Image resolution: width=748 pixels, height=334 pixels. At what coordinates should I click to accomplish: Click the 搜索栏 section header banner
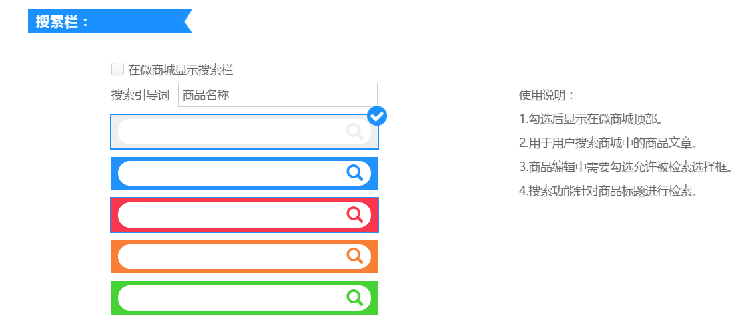coord(107,21)
